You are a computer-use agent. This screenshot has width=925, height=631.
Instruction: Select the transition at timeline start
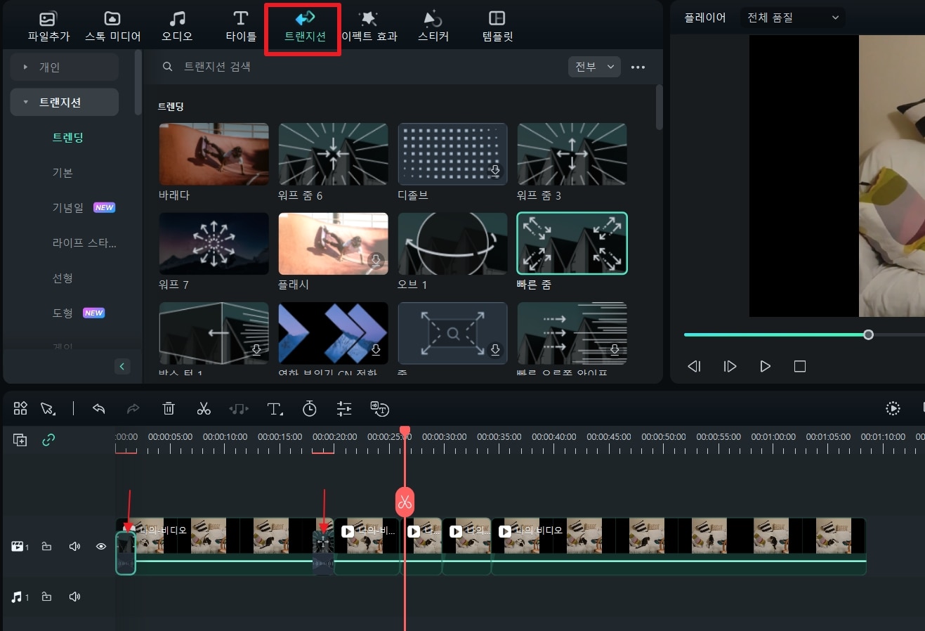click(125, 553)
